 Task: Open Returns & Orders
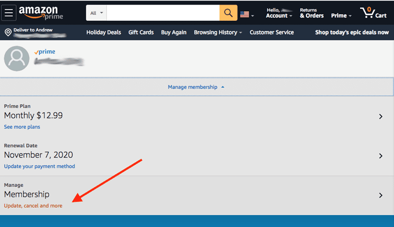(312, 13)
